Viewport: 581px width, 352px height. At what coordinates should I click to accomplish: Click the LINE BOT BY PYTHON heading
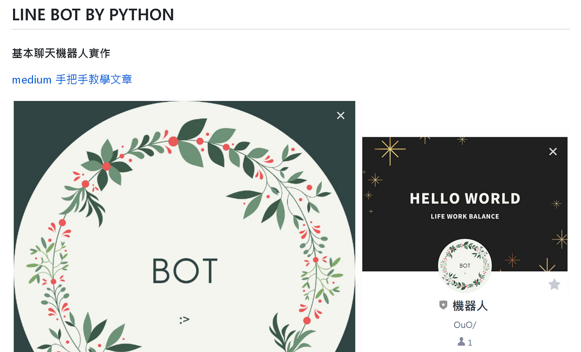(93, 15)
